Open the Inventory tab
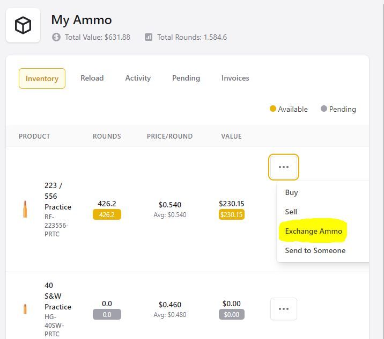 pos(42,78)
